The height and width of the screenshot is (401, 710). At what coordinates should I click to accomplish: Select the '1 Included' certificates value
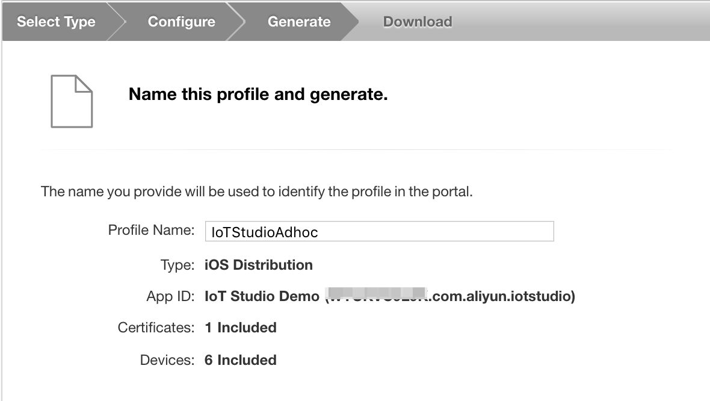point(241,328)
